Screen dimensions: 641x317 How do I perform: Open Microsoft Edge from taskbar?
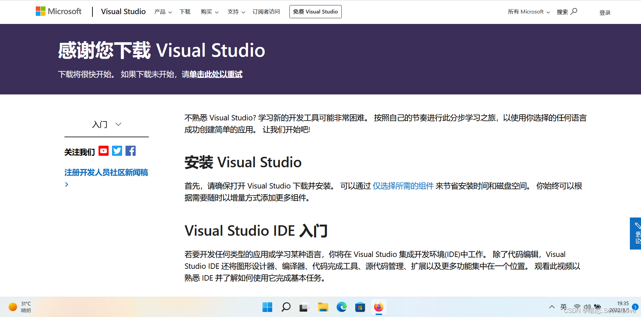341,307
